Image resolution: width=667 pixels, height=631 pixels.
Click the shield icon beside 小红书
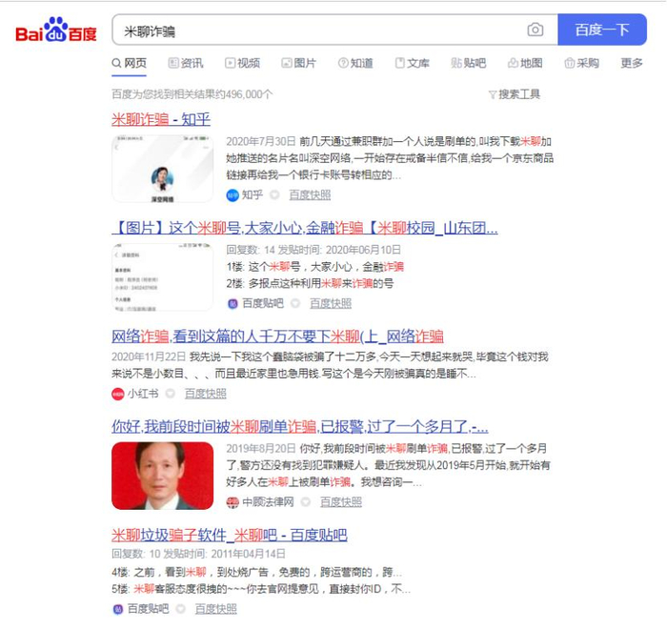[171, 394]
